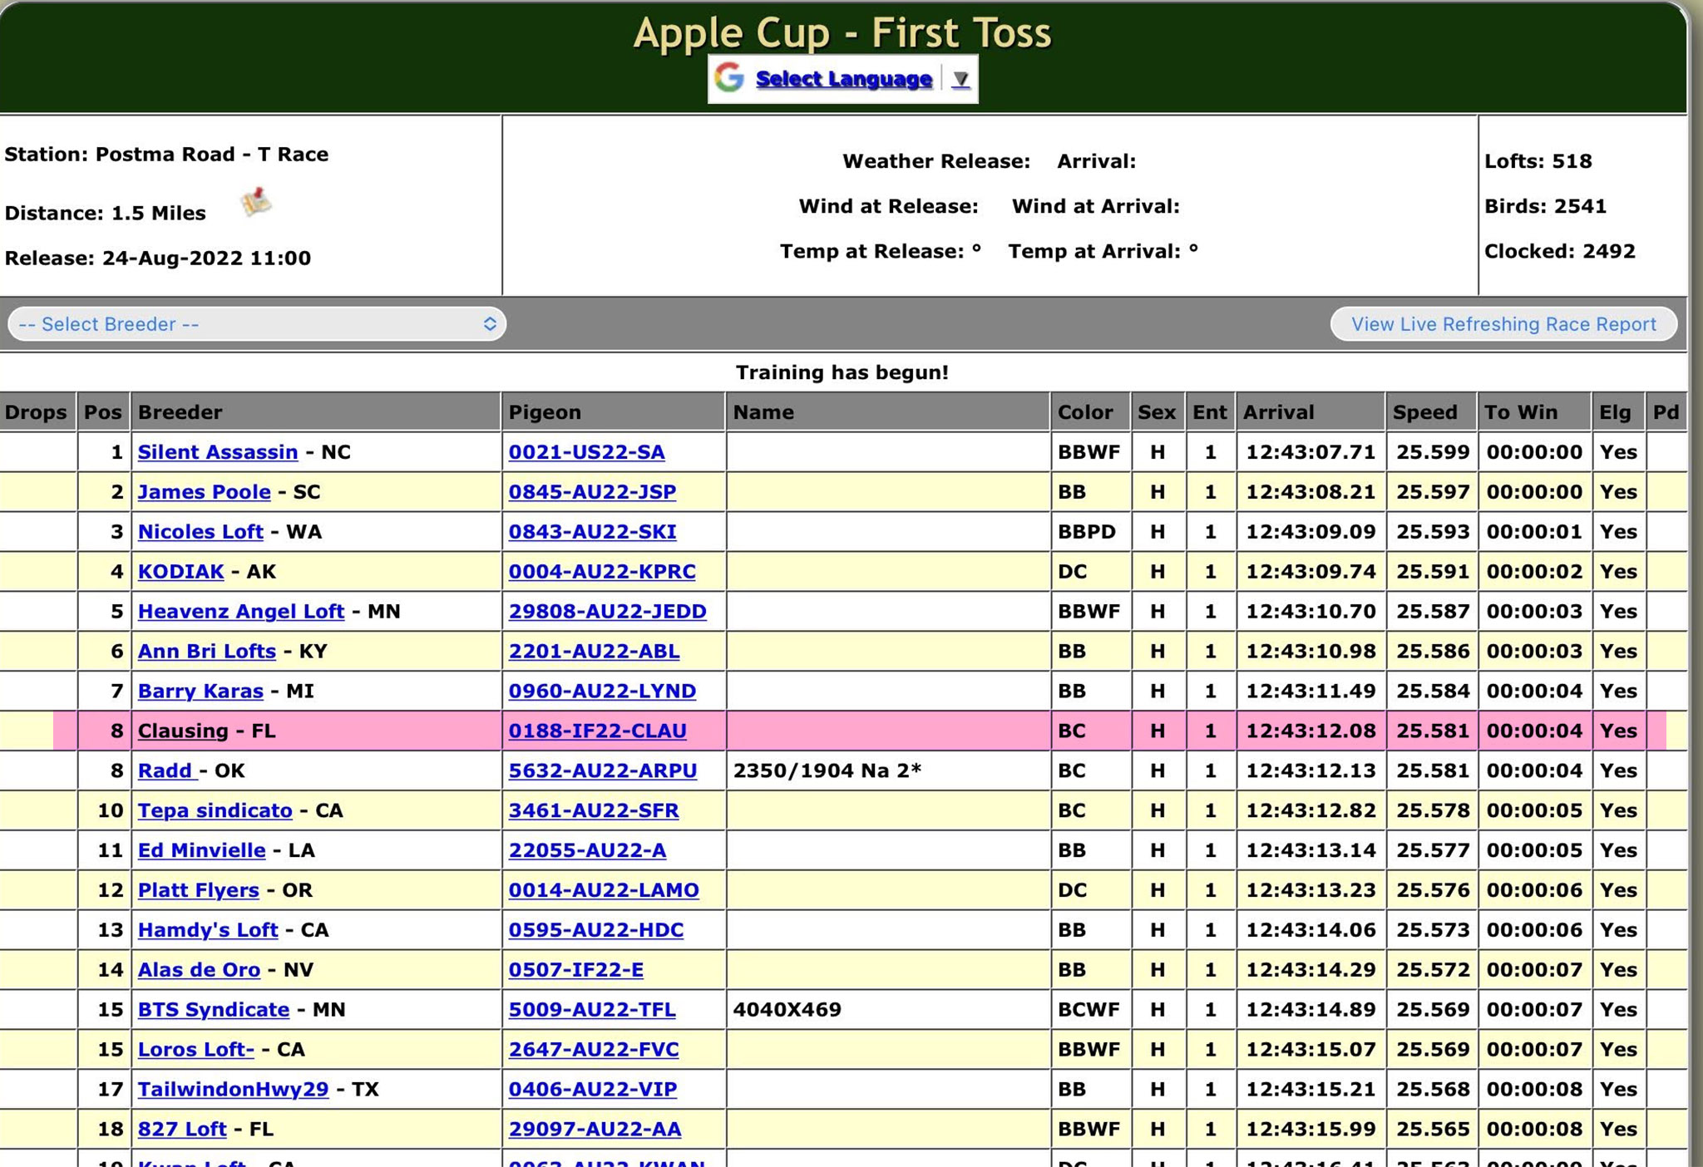Select speed value 25.599
Image resolution: width=1703 pixels, height=1167 pixels.
[1433, 452]
